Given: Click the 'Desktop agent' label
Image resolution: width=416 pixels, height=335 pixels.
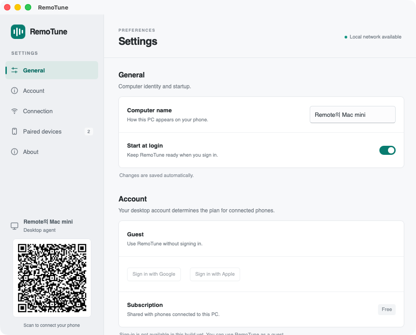Looking at the screenshot, I should pos(39,230).
